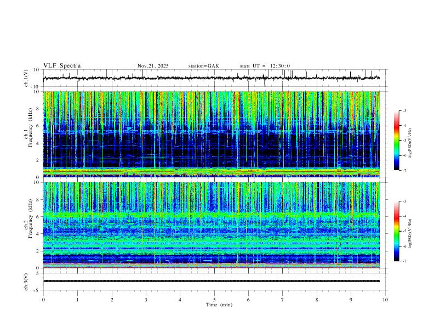The width and height of the screenshot is (434, 336).
Task: Click the "ch.3(V)" axis label
Action: [26, 282]
